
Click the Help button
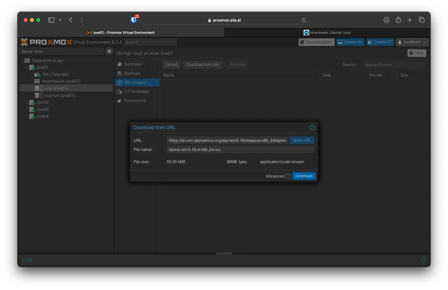click(x=417, y=53)
